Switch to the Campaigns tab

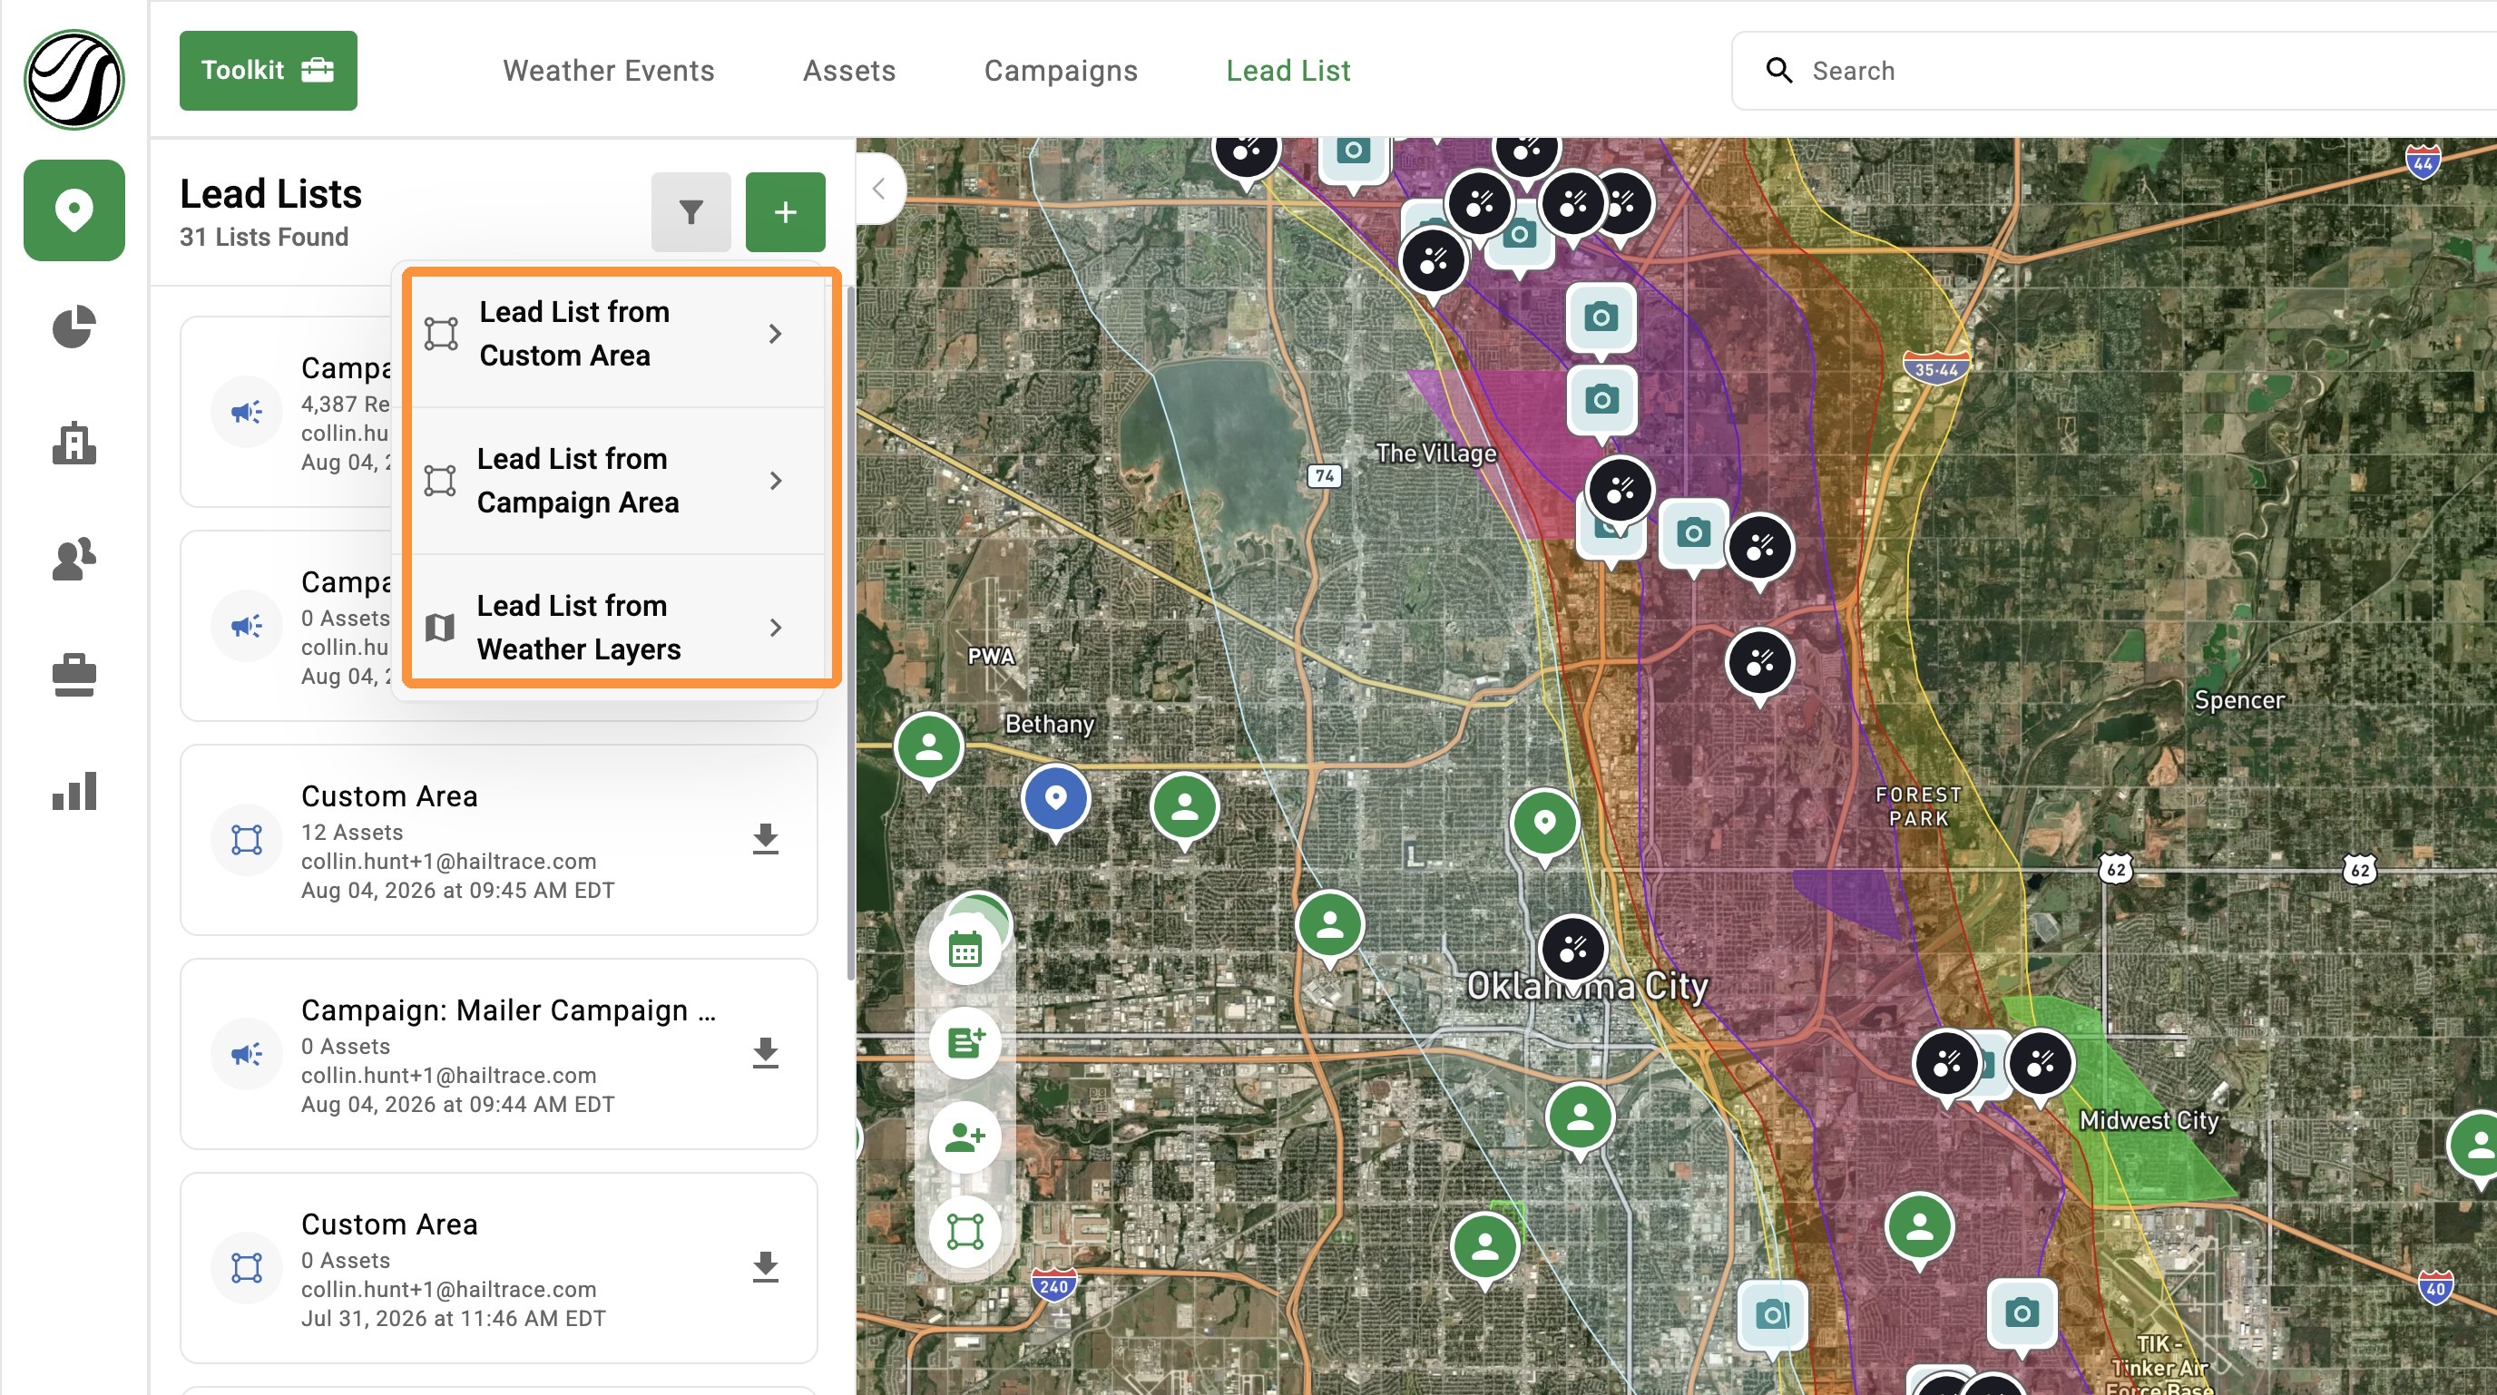[1061, 71]
